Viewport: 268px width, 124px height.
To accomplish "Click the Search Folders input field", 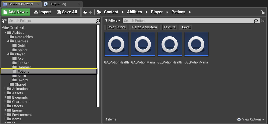I will (x=51, y=21).
